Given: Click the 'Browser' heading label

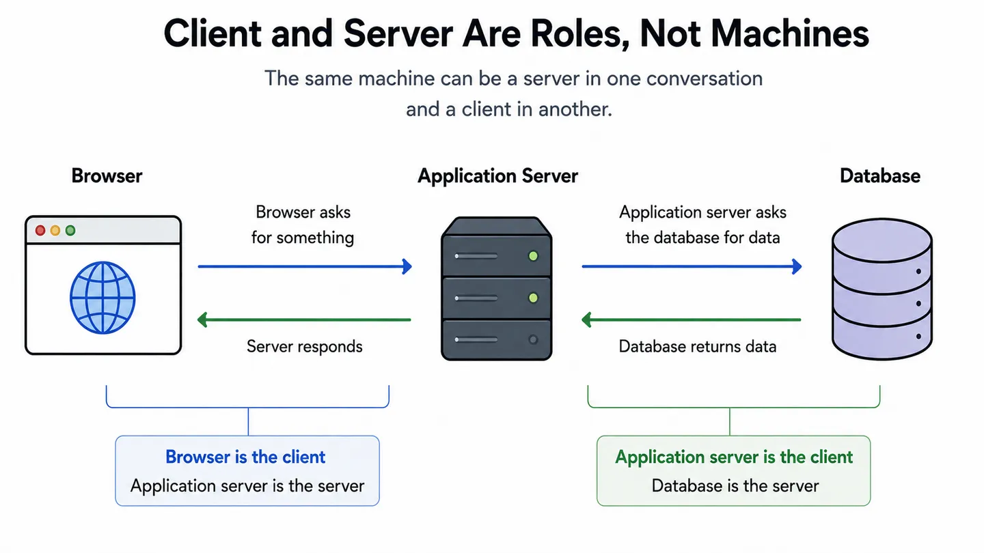Looking at the screenshot, I should coord(107,175).
